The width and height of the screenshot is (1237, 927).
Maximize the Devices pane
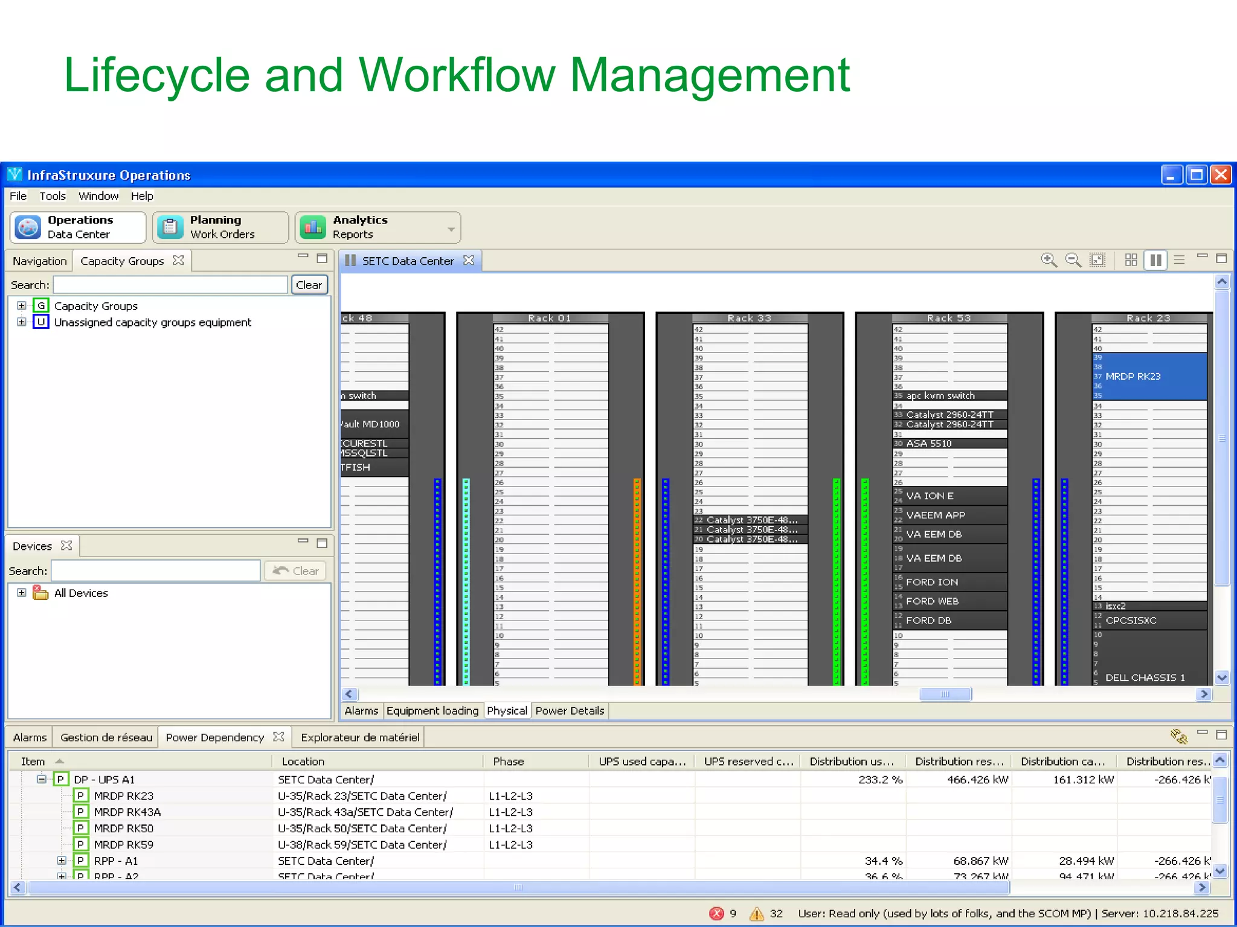(322, 543)
